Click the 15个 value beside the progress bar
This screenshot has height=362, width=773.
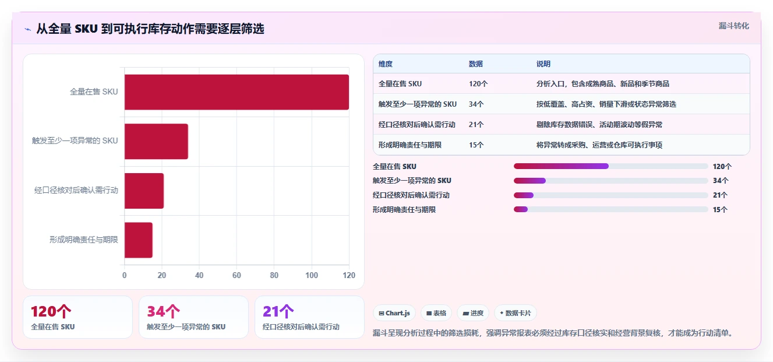[x=720, y=210]
